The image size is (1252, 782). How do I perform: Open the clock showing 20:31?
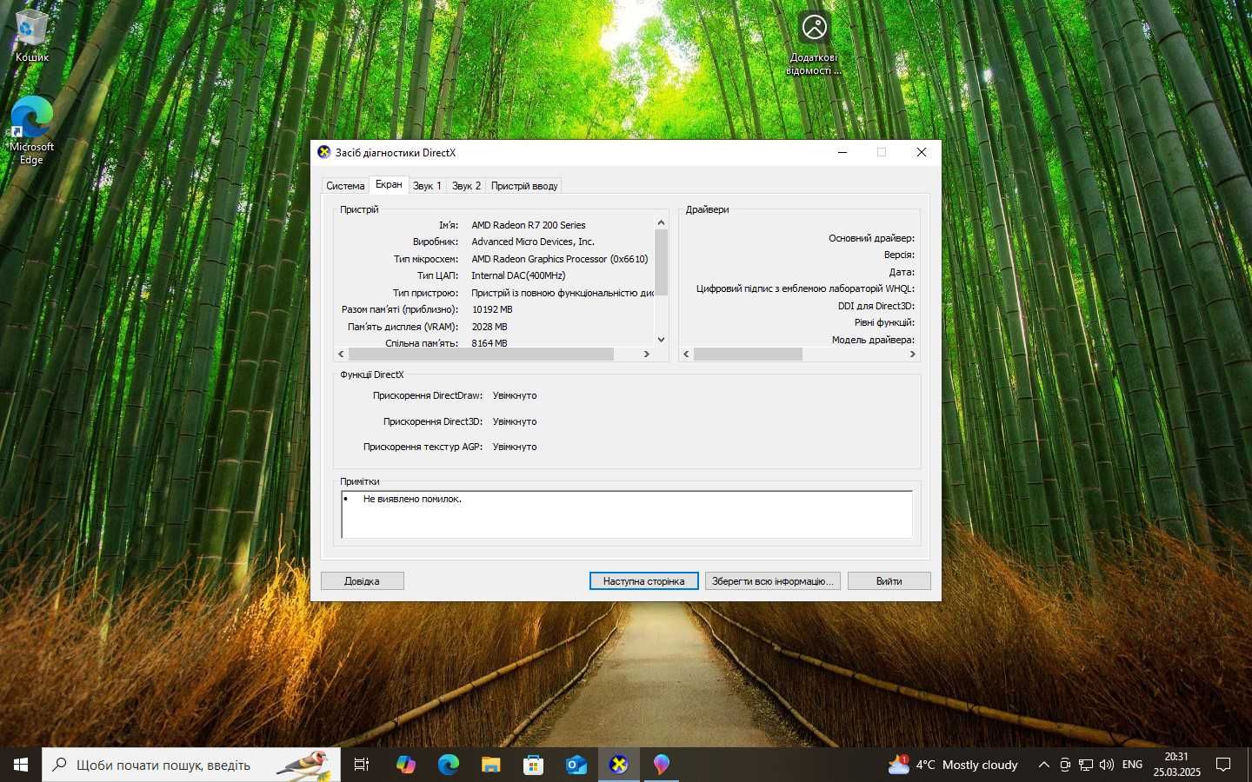click(x=1176, y=765)
